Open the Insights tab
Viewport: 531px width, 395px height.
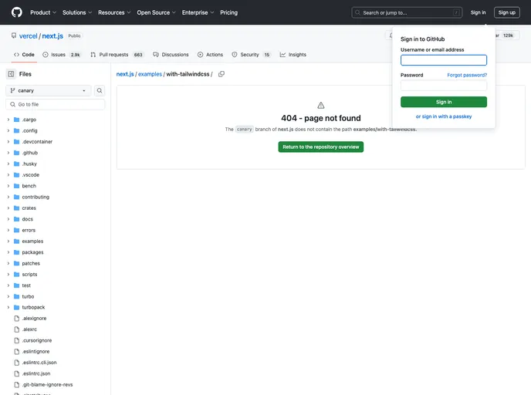click(x=293, y=55)
